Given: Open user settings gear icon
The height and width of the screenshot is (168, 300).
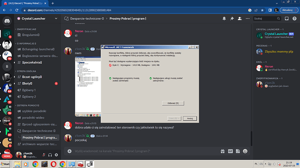Looking at the screenshot, I should [56, 155].
